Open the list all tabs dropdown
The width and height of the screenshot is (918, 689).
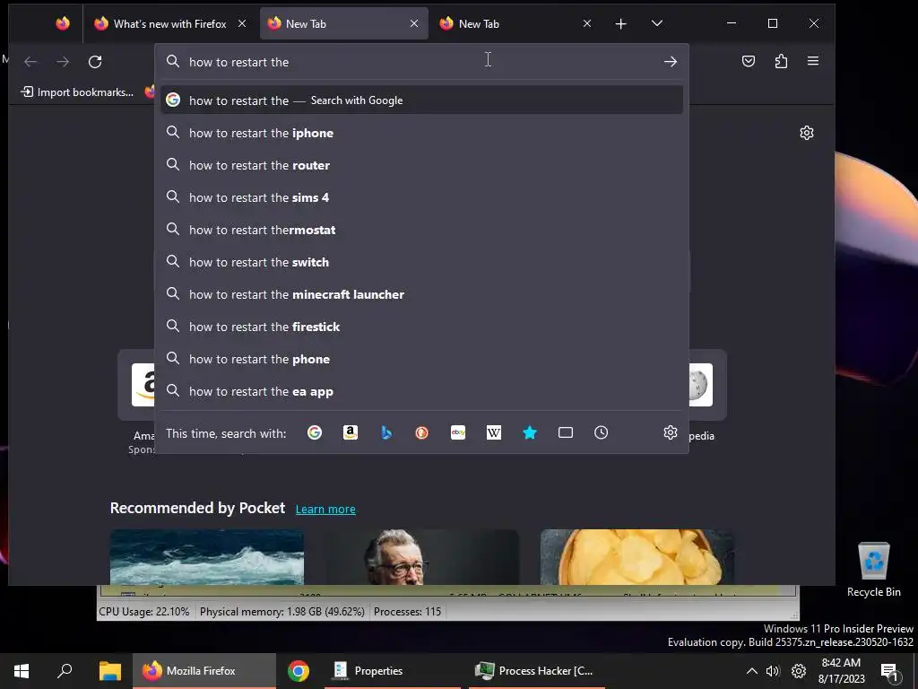pyautogui.click(x=657, y=23)
